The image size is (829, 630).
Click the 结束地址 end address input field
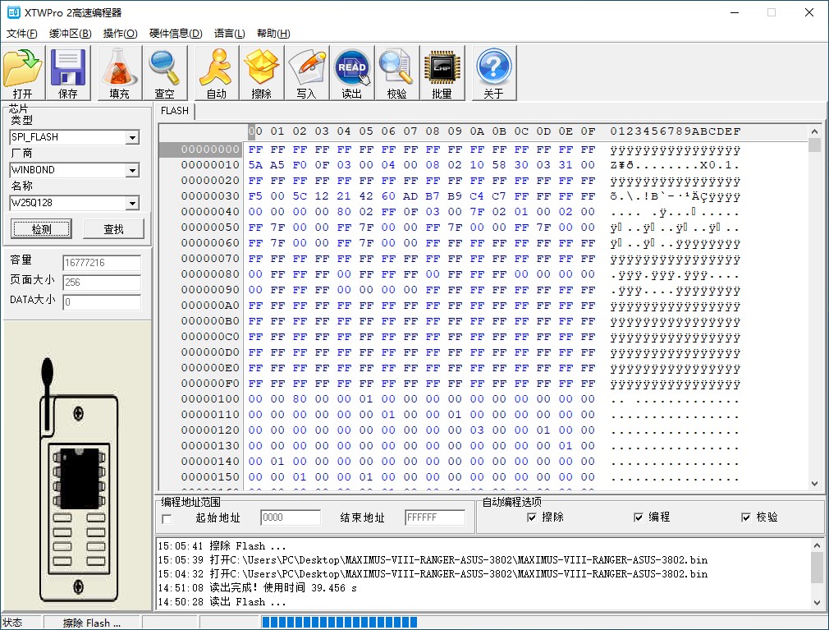434,518
